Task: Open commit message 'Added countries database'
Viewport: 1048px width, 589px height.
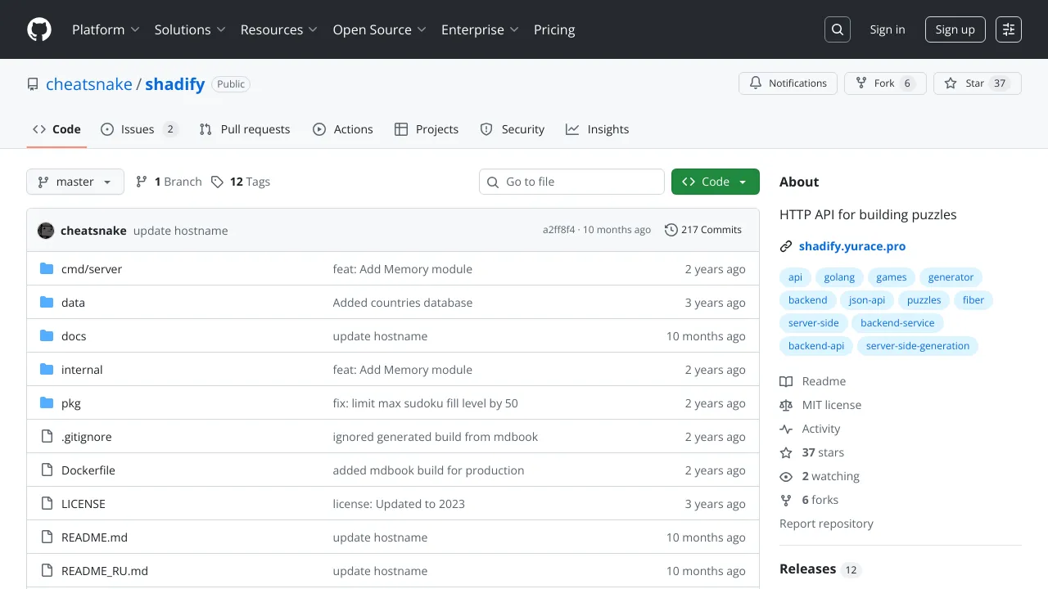Action: pos(403,303)
